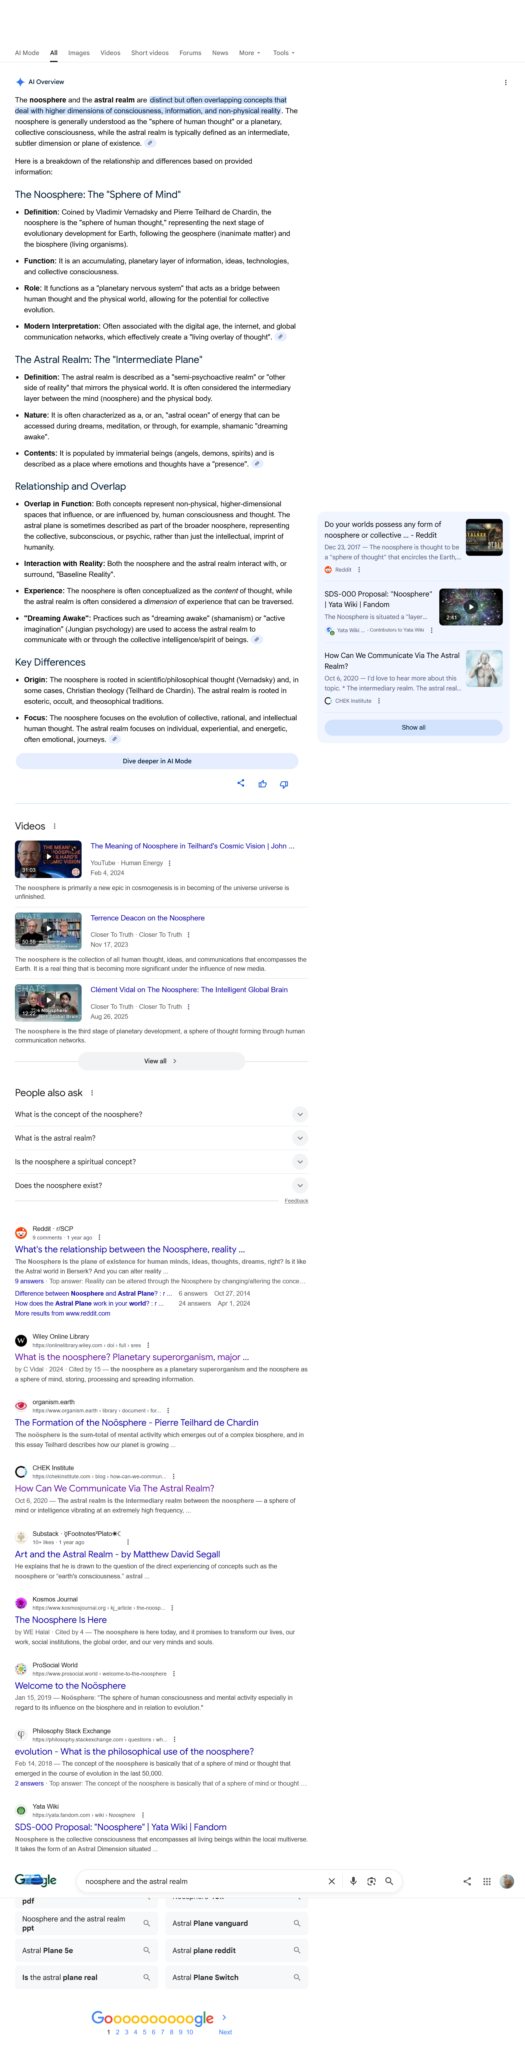Open the Tools dropdown
525x2049 pixels.
[x=284, y=53]
